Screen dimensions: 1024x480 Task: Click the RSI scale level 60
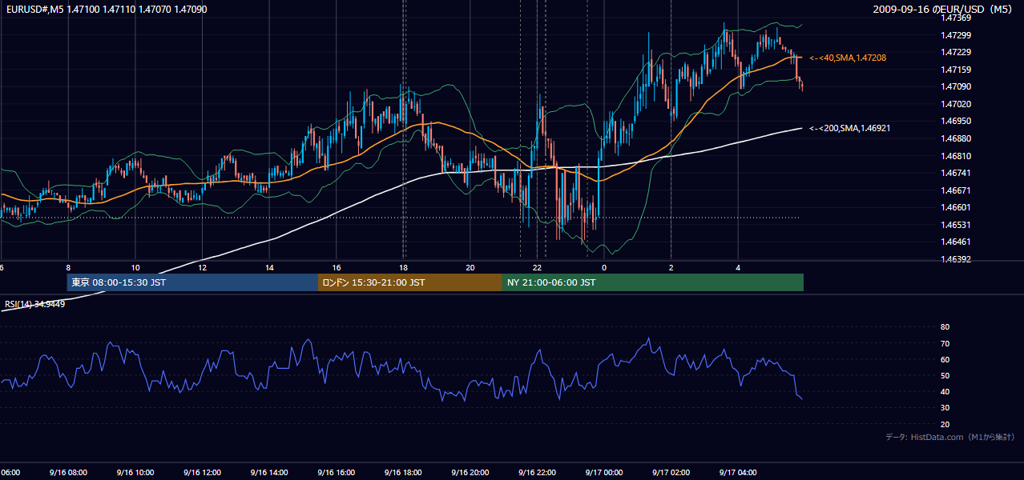point(945,359)
